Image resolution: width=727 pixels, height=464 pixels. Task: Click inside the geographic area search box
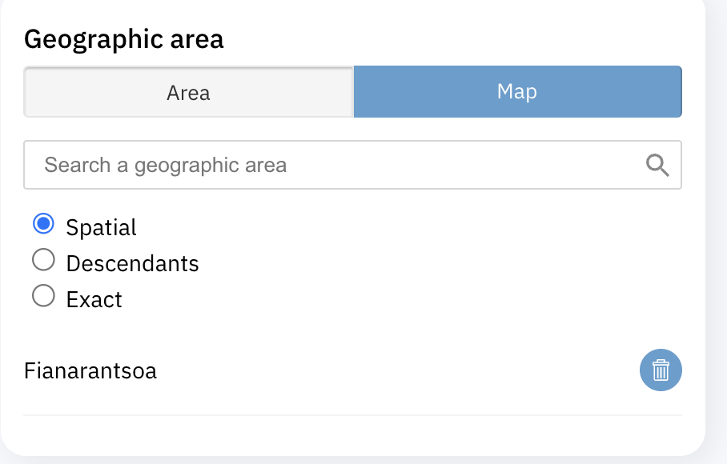[320, 165]
